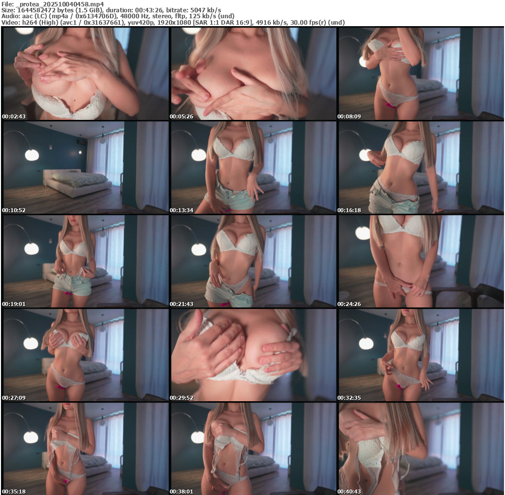Open the thumbnail labeled 00:29:52
This screenshot has height=495, width=505.
pyautogui.click(x=253, y=355)
